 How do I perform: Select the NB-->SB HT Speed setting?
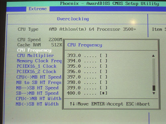tap(37, 88)
